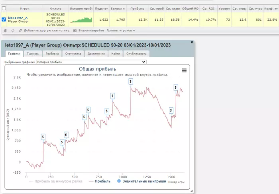Click the $ marker at the 2.7K peak

(130, 81)
